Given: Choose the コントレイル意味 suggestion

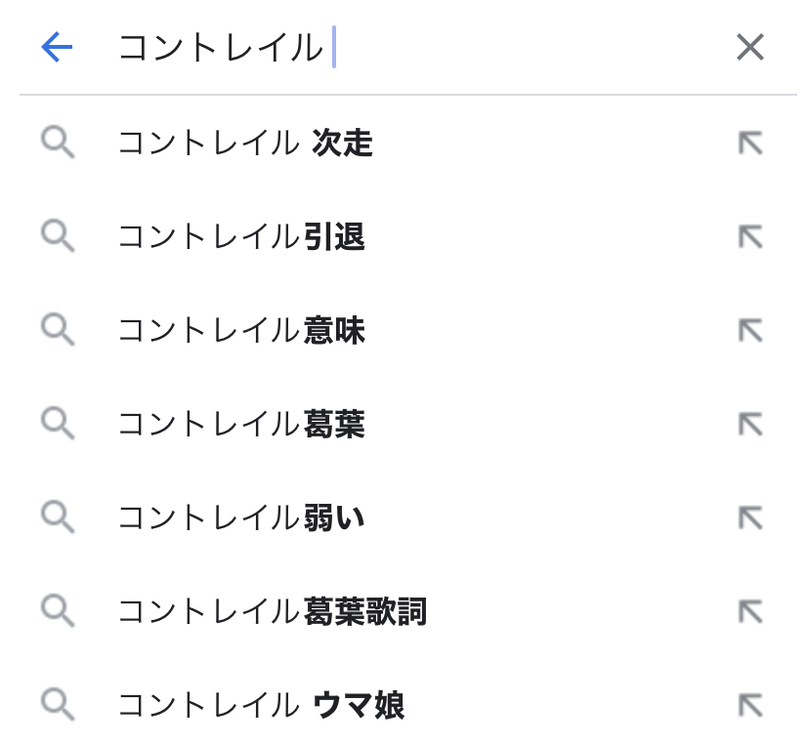Looking at the screenshot, I should point(241,331).
